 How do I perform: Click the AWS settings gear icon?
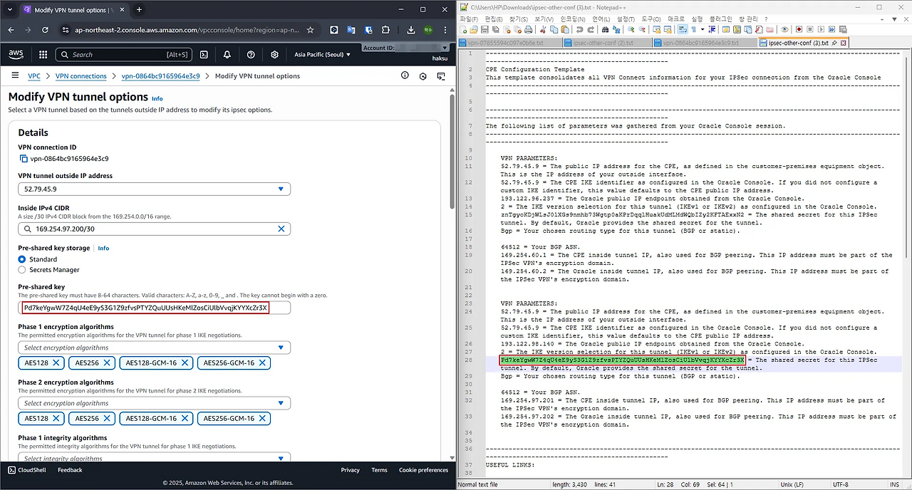[274, 55]
